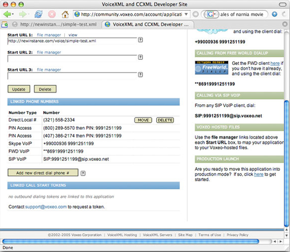Viewport: 290px width, 252px height.
Task: Click the Skype VoIP row label
Action: click(20, 143)
